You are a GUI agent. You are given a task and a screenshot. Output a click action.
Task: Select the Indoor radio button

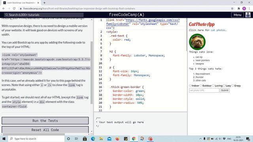pyautogui.click(x=190, y=86)
